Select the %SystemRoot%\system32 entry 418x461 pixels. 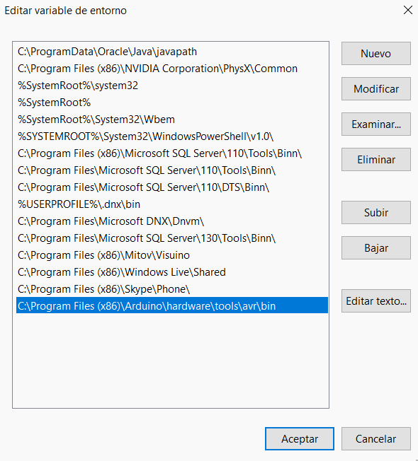tap(172, 86)
